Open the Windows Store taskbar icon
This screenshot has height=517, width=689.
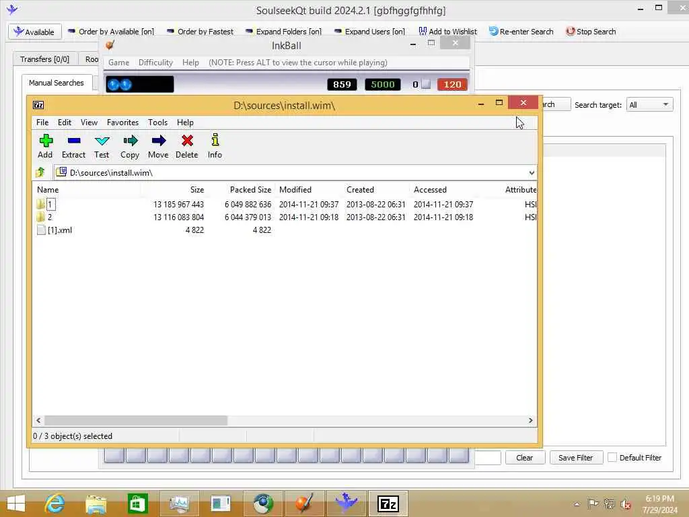click(137, 504)
